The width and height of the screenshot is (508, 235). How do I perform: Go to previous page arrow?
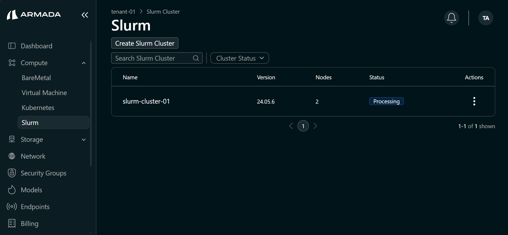click(x=291, y=126)
